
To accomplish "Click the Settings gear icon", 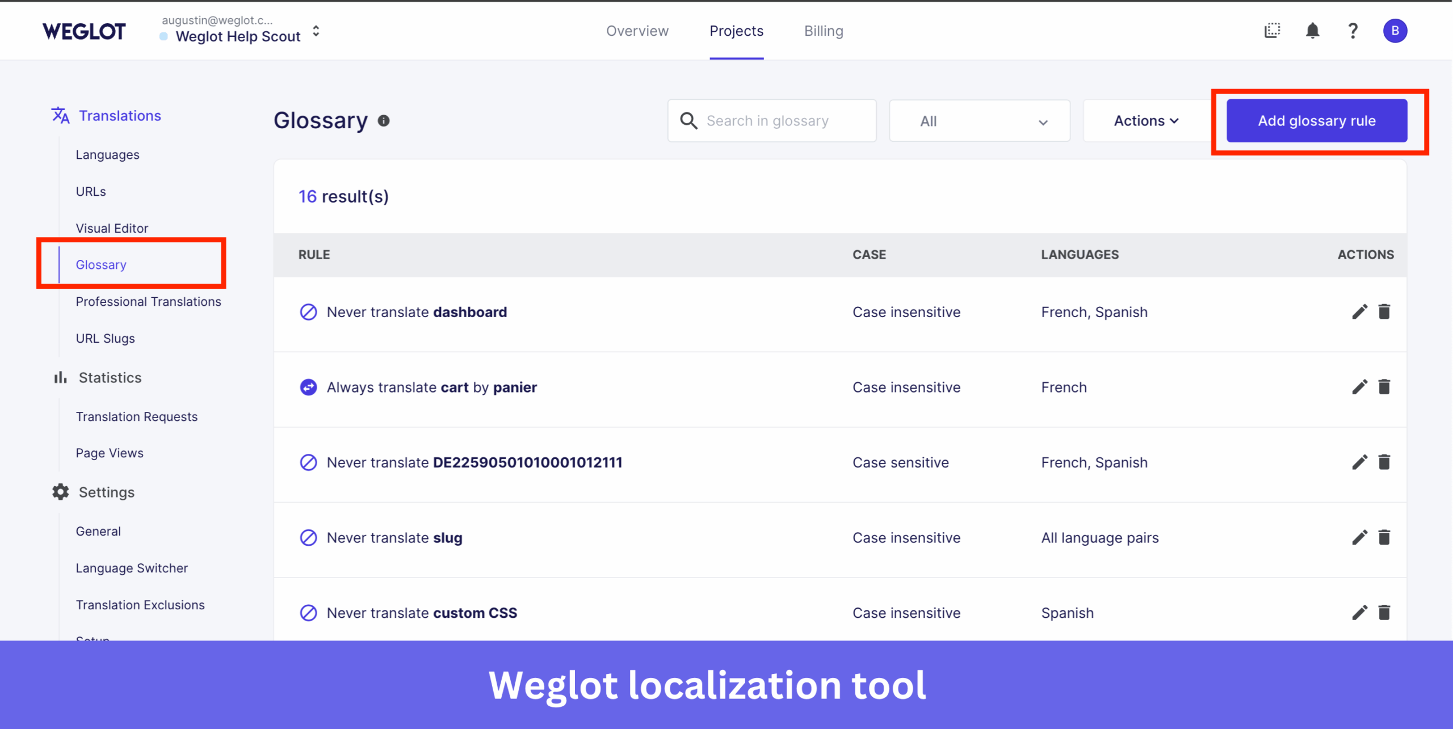I will pyautogui.click(x=60, y=492).
